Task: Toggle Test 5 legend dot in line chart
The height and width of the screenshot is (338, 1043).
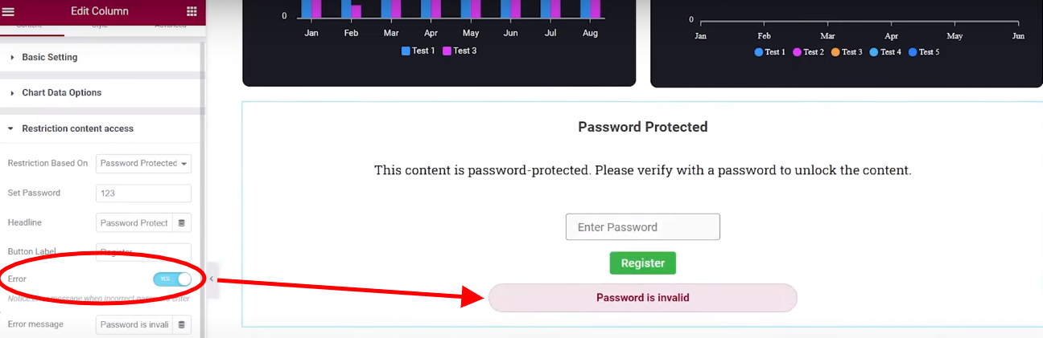Action: 913,52
